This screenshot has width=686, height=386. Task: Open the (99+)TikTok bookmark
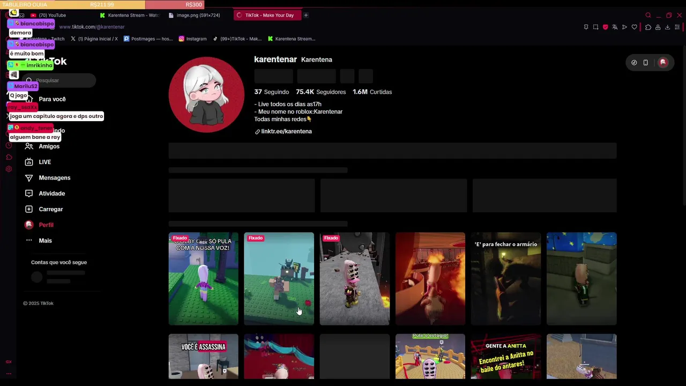237,39
